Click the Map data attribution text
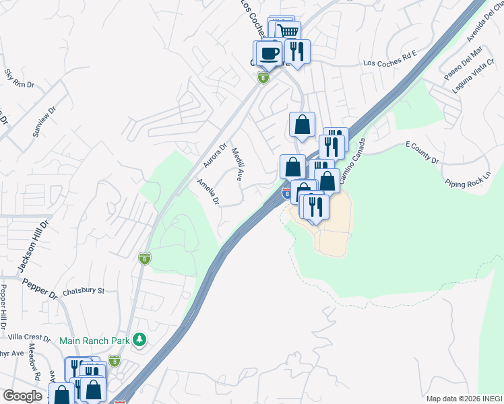 [464, 399]
